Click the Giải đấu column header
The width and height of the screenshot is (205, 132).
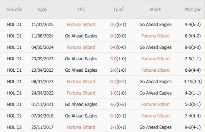[14, 9]
